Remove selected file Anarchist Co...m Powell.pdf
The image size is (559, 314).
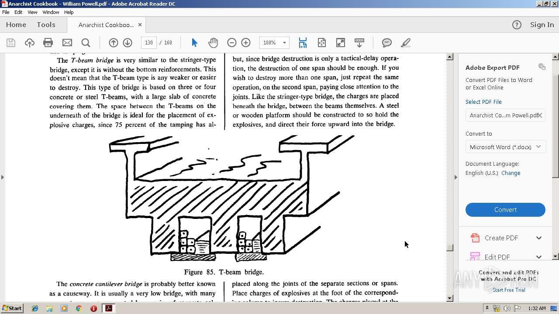(x=540, y=115)
